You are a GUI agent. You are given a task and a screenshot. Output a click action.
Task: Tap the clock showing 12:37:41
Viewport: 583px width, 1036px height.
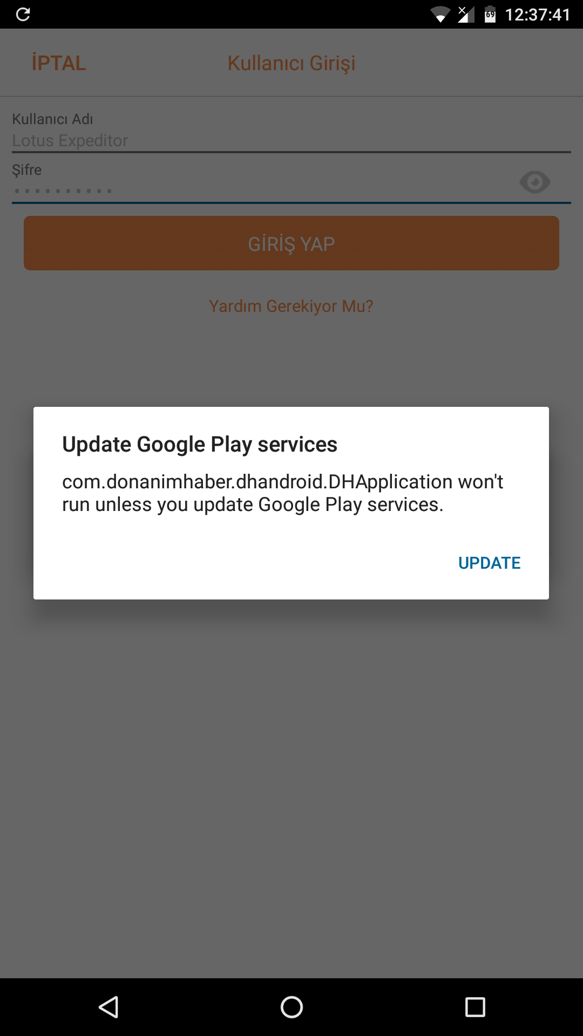538,15
